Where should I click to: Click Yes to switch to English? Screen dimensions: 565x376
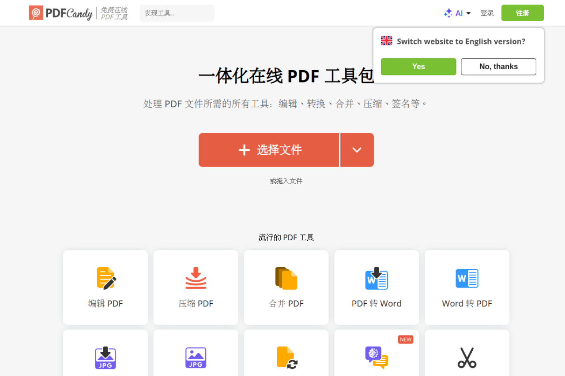point(418,67)
